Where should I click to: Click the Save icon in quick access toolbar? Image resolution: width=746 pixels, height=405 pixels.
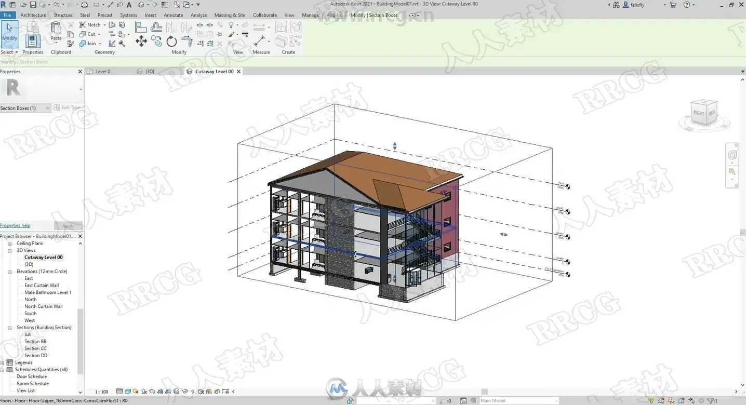point(33,5)
